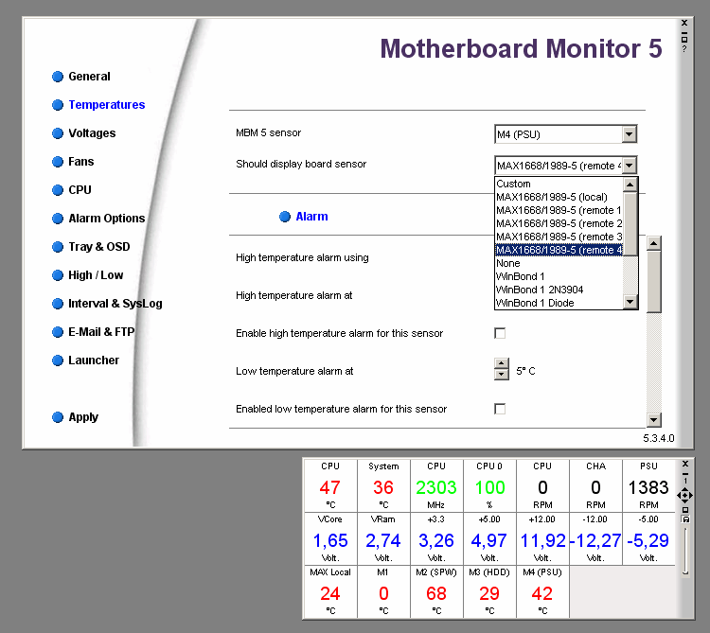Click the blue bullet beside Launcher

click(x=58, y=360)
